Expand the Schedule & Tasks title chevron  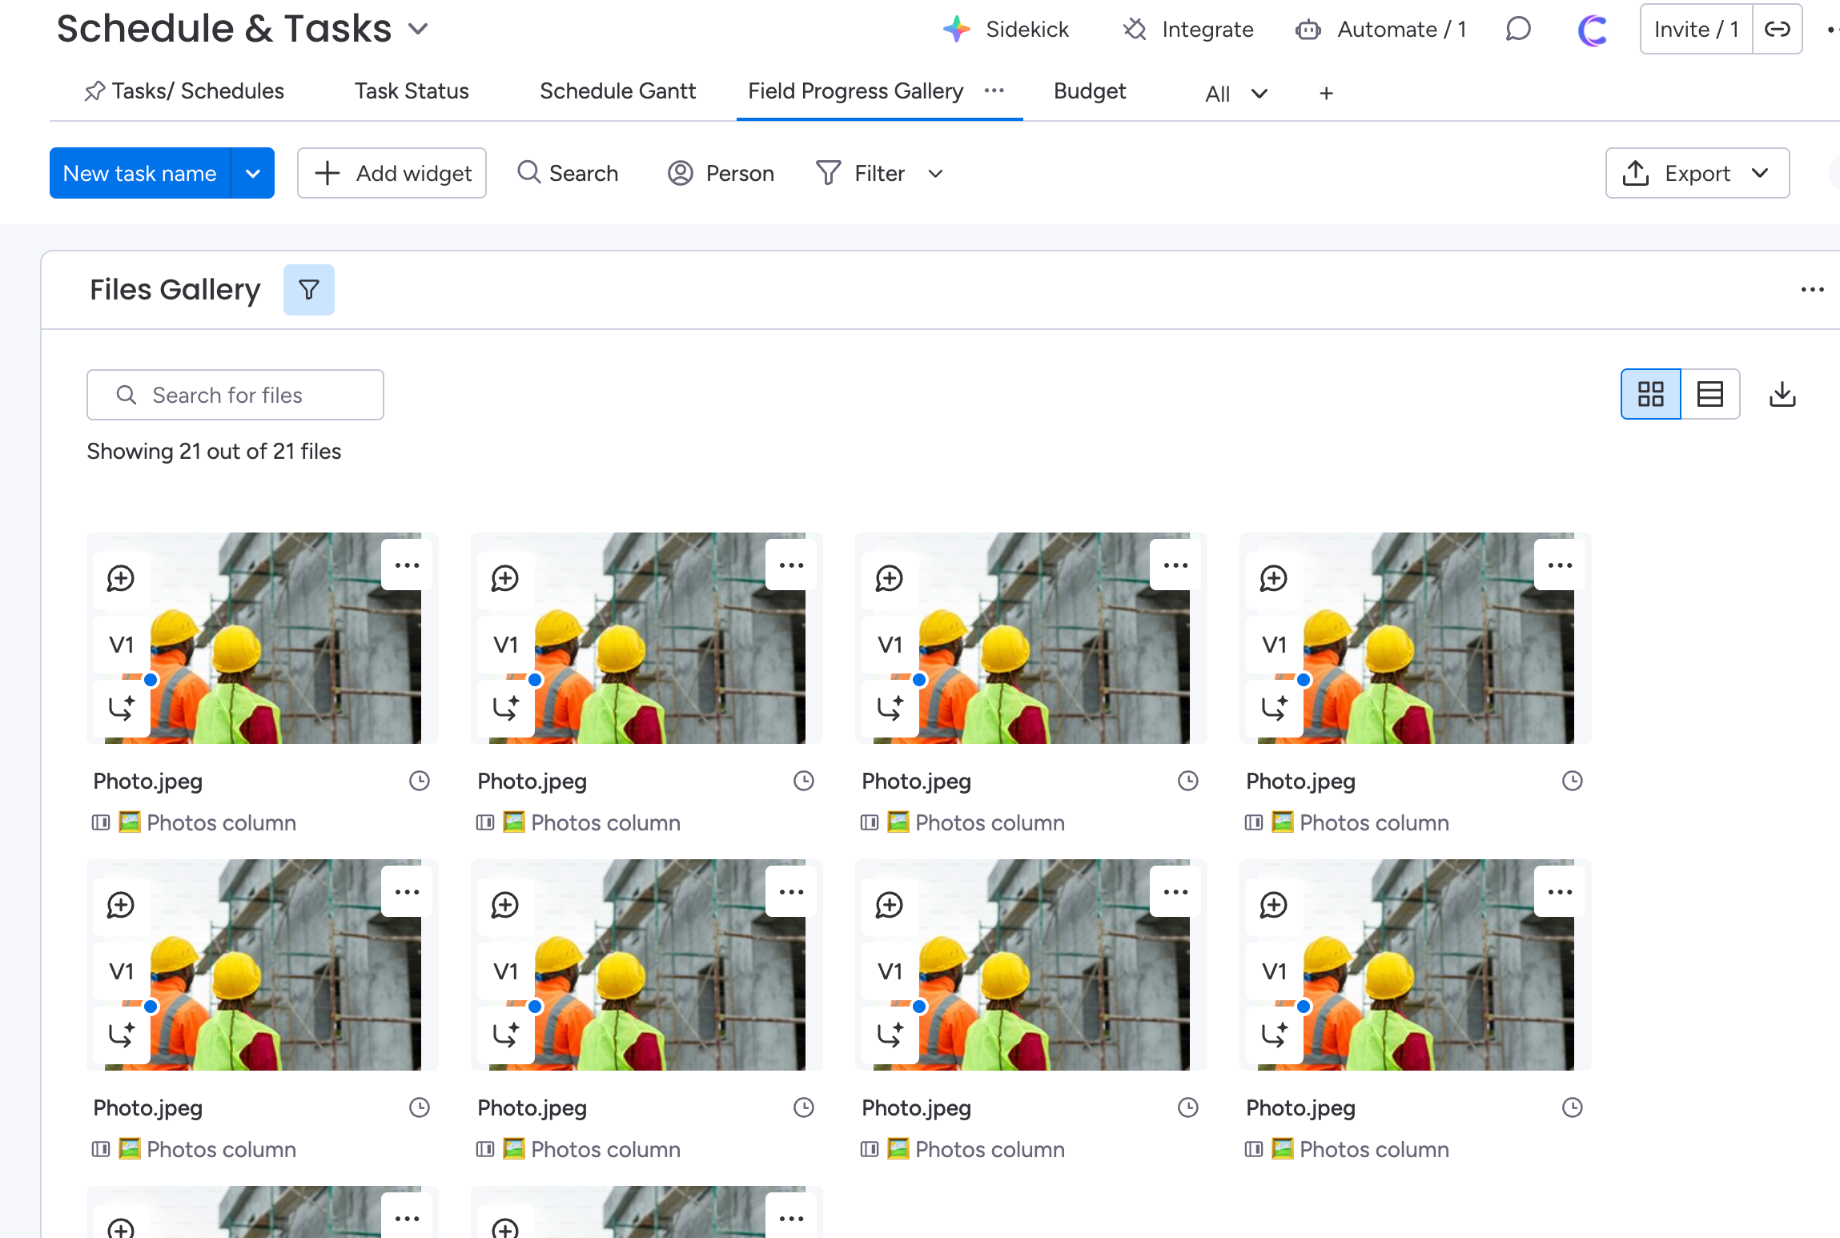418,30
